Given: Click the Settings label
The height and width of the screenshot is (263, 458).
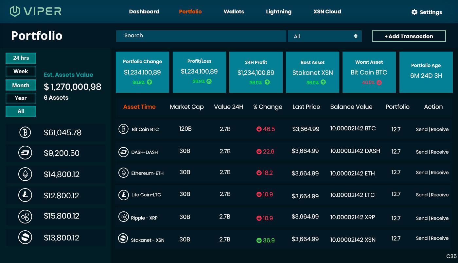Looking at the screenshot, I should click(x=431, y=12).
